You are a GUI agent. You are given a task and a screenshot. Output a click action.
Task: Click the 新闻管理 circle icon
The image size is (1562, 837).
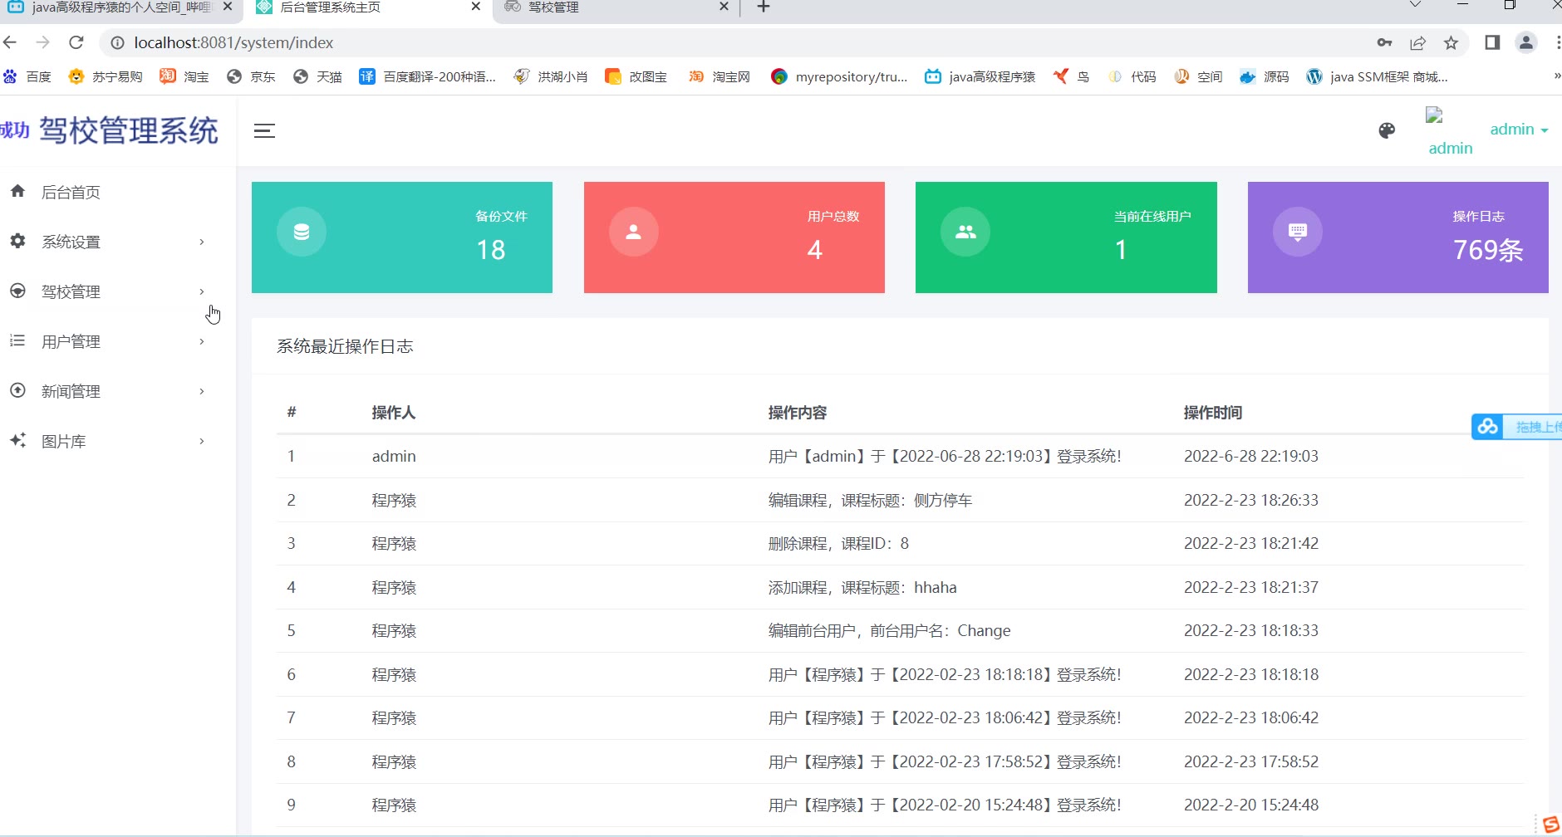coord(17,390)
